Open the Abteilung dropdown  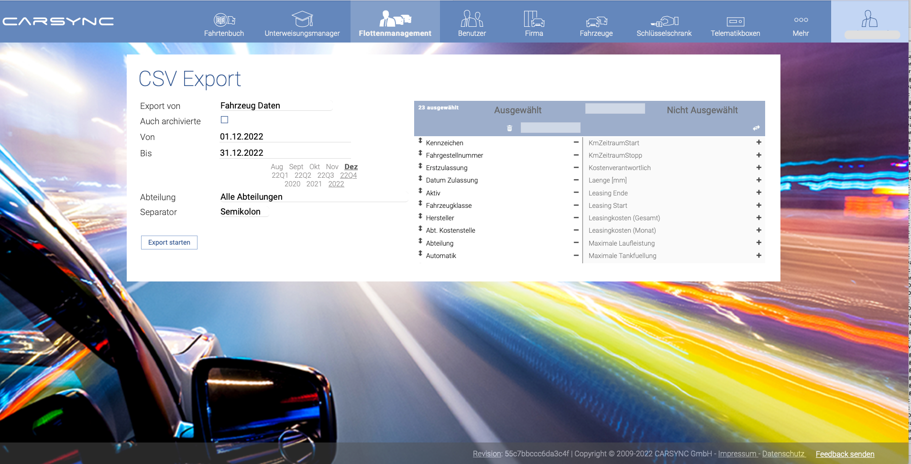click(x=313, y=197)
